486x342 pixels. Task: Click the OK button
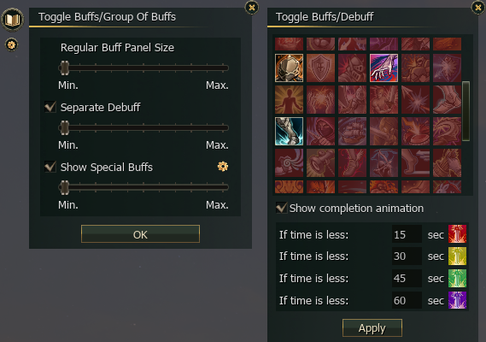coord(140,234)
